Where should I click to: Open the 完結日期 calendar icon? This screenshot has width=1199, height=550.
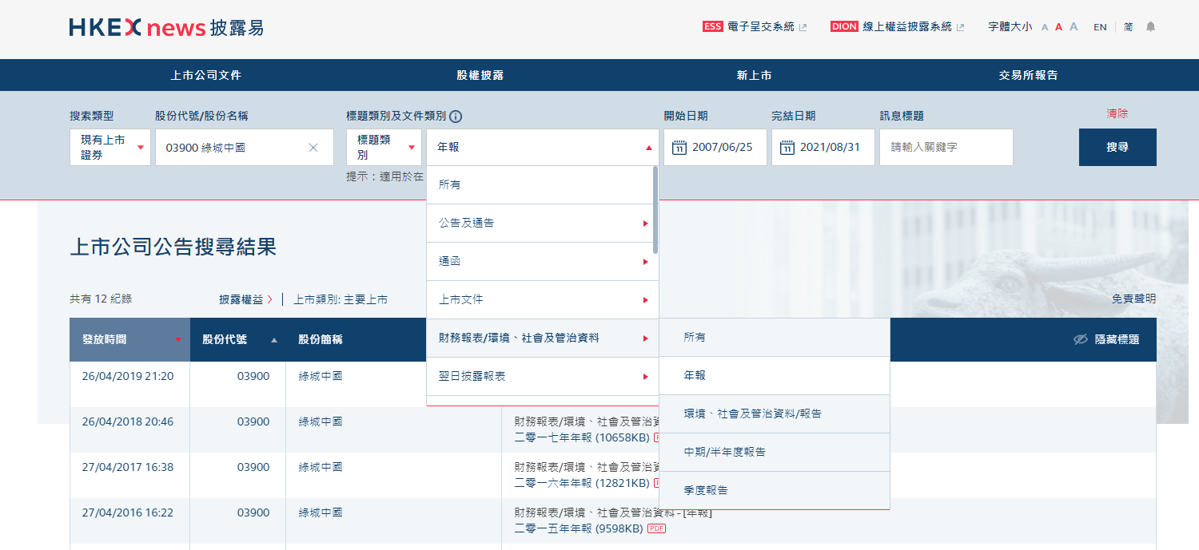coord(787,148)
